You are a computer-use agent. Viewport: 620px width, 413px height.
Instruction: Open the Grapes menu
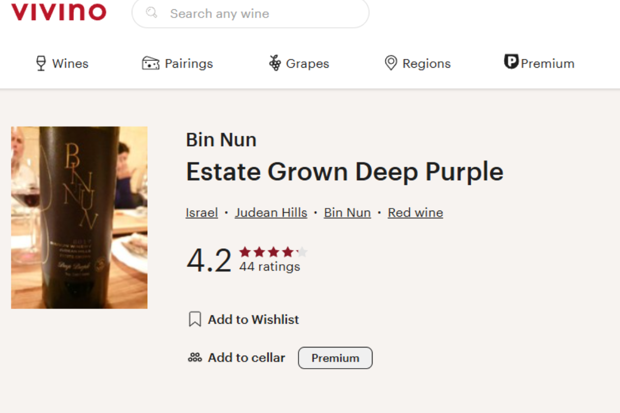(x=299, y=63)
